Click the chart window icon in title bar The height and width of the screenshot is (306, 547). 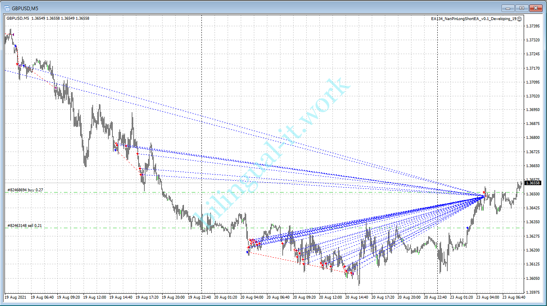tap(7, 8)
